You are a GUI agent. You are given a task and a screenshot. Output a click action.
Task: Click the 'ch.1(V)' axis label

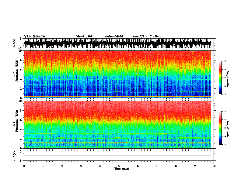coord(15,43)
